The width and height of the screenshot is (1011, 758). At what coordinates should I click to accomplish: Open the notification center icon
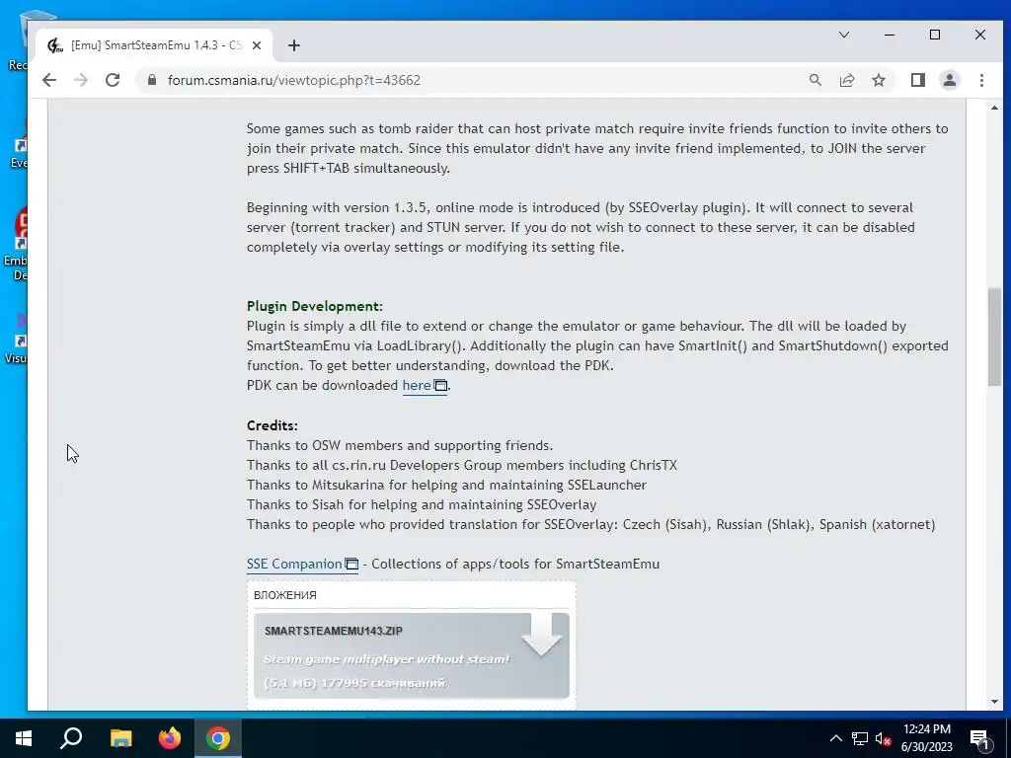pos(980,738)
